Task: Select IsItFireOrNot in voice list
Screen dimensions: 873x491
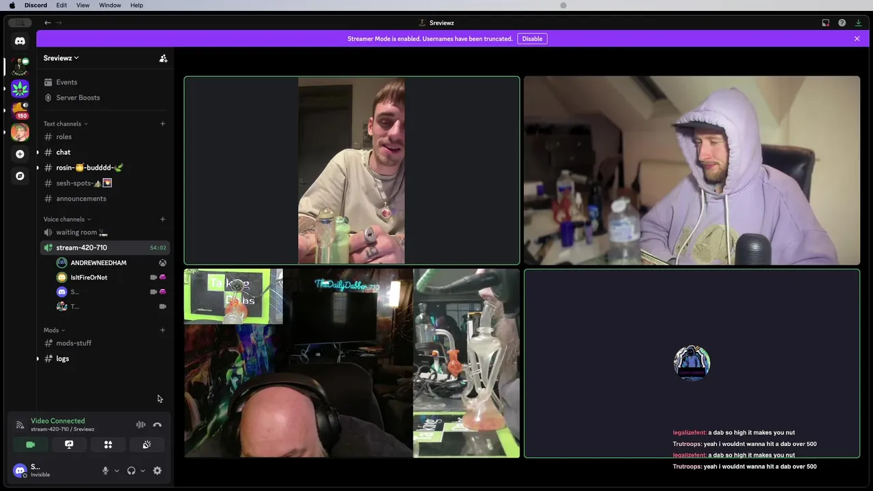Action: click(x=111, y=278)
